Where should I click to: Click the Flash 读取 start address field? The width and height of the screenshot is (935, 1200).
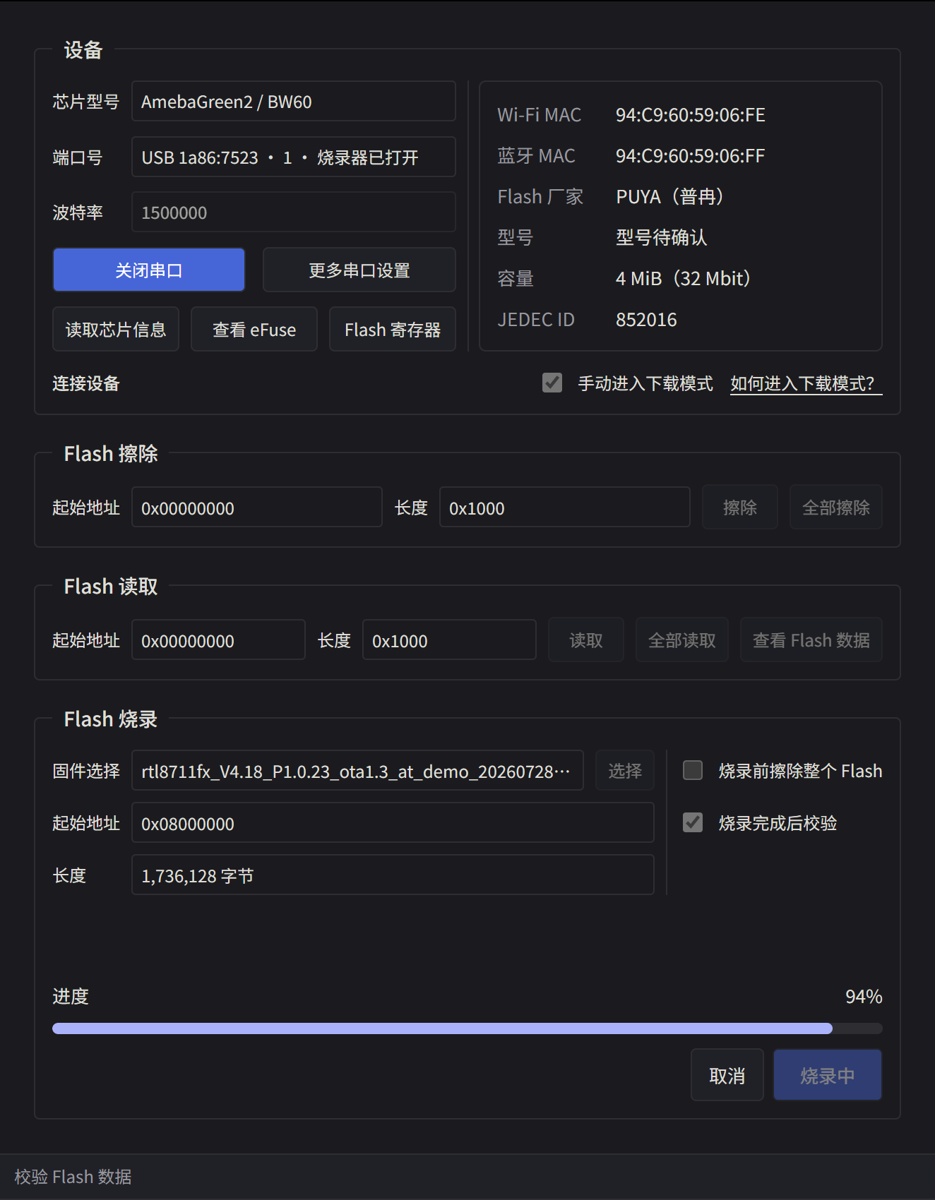[219, 640]
